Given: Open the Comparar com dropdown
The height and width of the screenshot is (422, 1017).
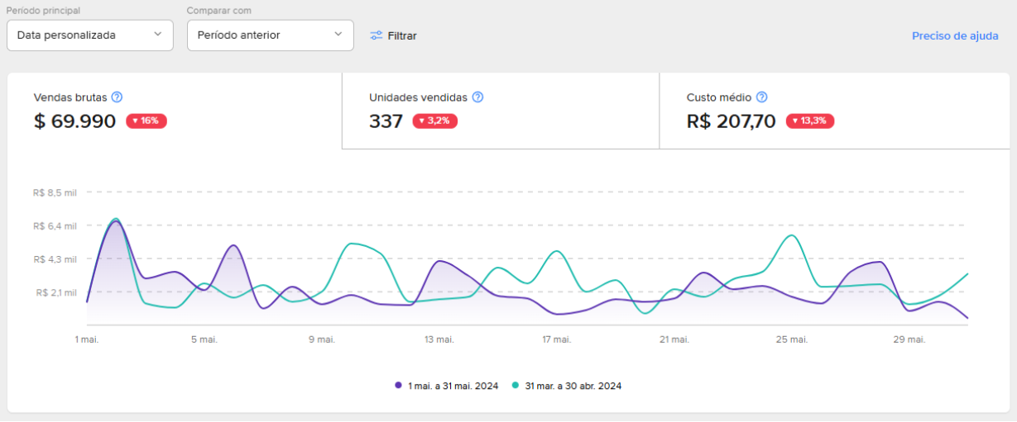Looking at the screenshot, I should (271, 36).
